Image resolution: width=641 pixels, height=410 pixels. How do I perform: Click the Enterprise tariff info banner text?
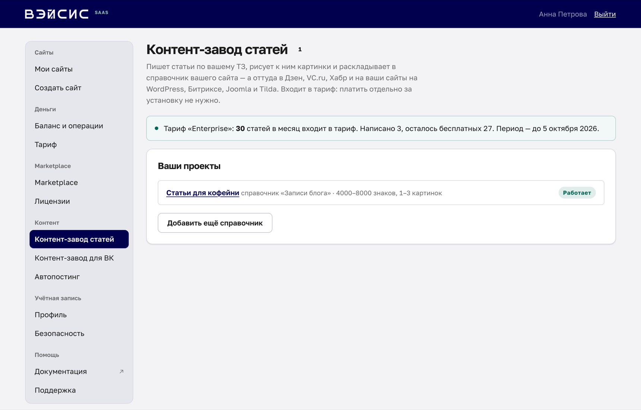(x=381, y=128)
